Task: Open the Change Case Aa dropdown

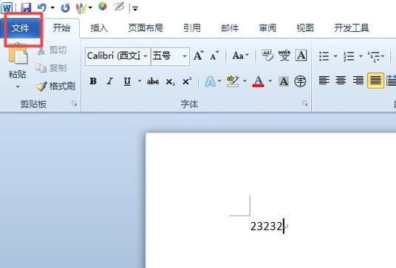Action: point(240,56)
